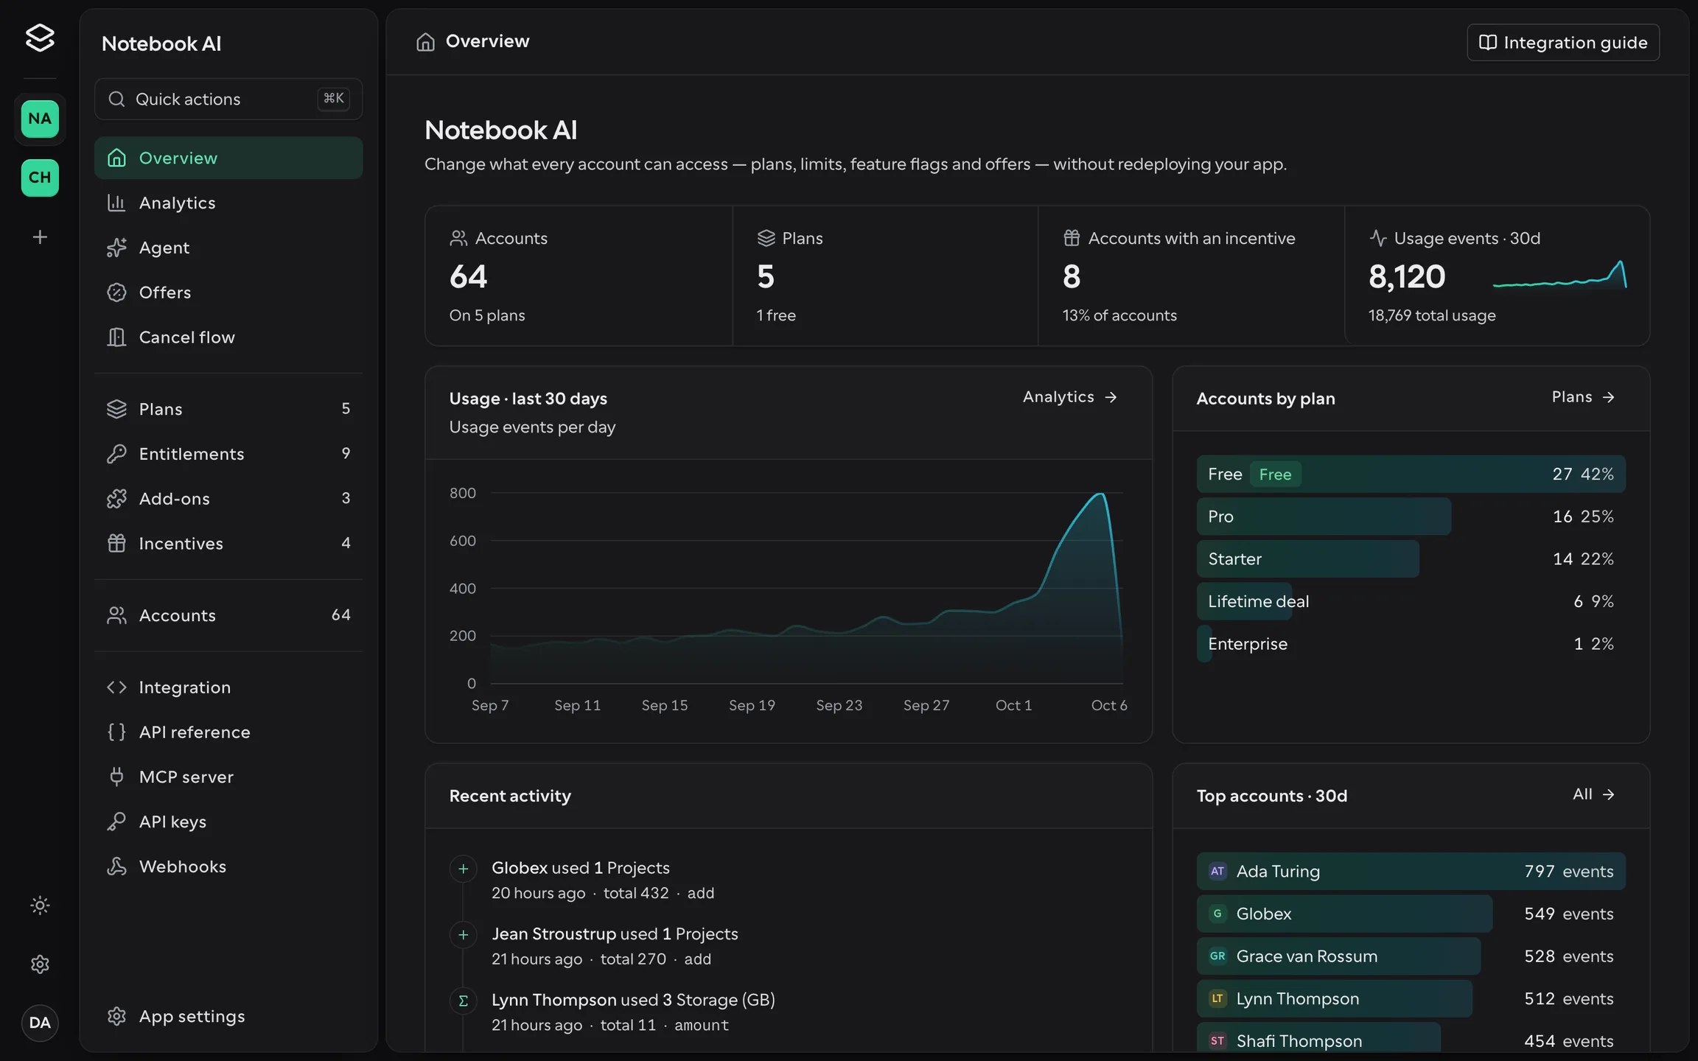Switch to the CH workspace avatar
Viewport: 1698px width, 1061px height.
point(40,178)
